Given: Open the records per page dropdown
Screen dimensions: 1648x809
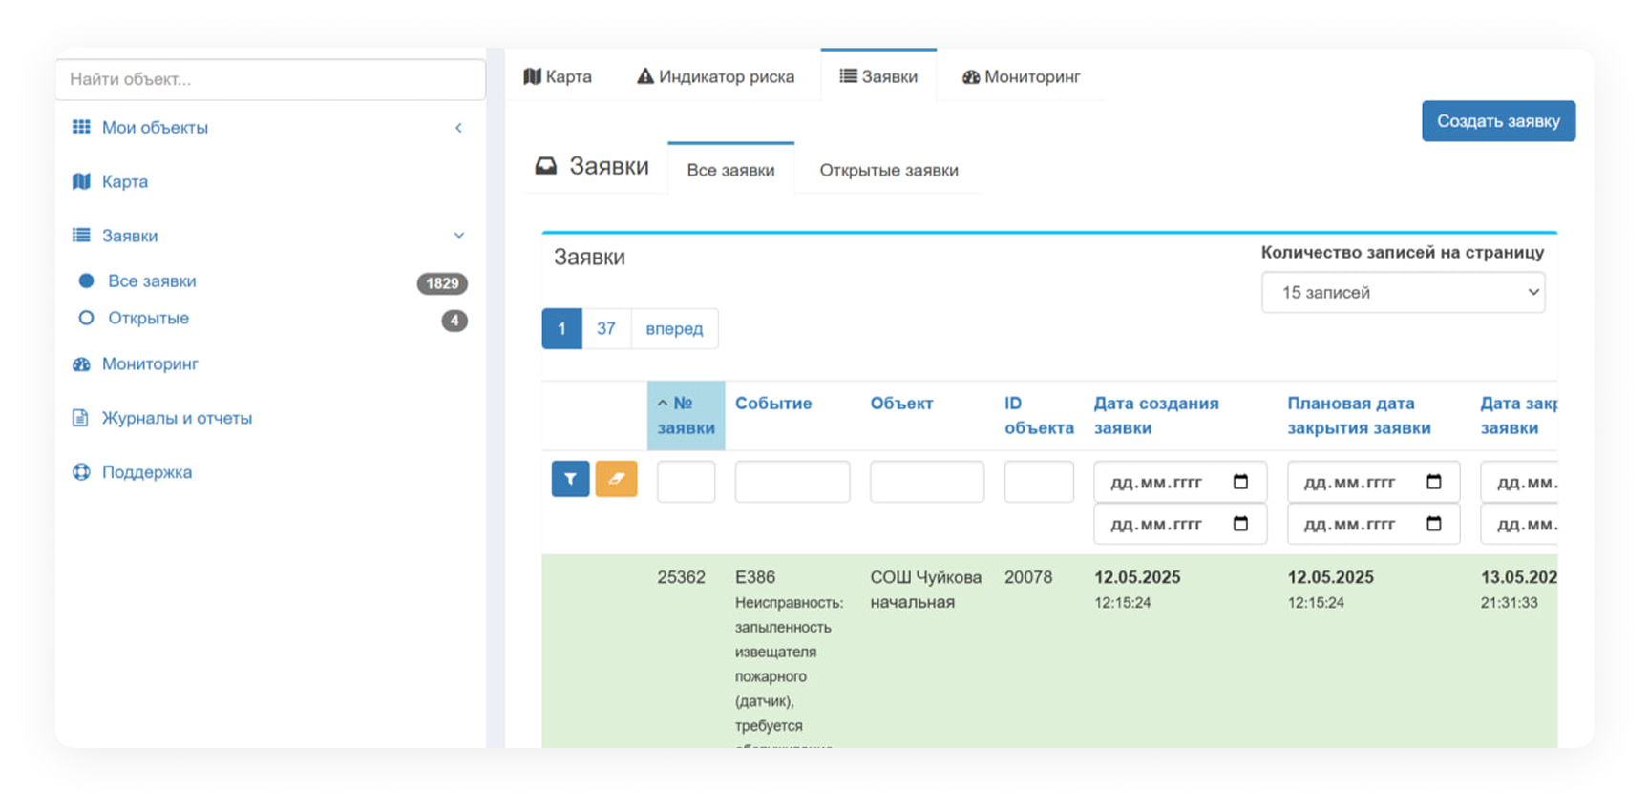Looking at the screenshot, I should point(1403,292).
